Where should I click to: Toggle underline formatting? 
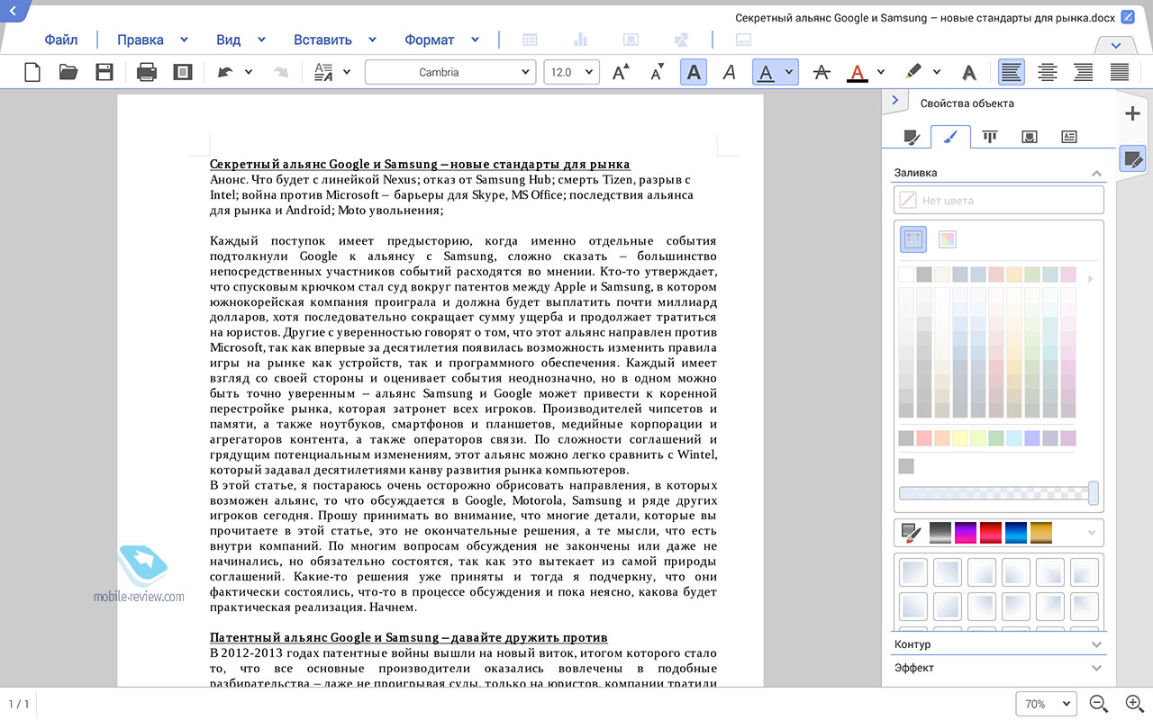pyautogui.click(x=766, y=72)
